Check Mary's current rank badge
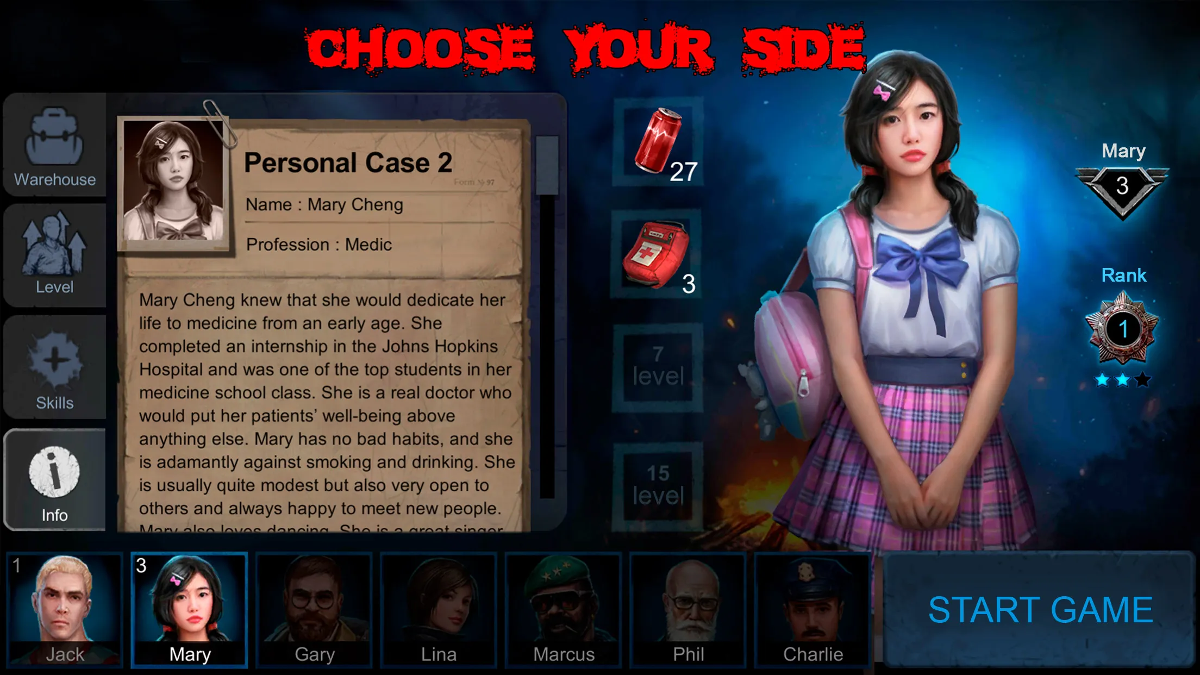This screenshot has height=675, width=1200. [x=1122, y=330]
